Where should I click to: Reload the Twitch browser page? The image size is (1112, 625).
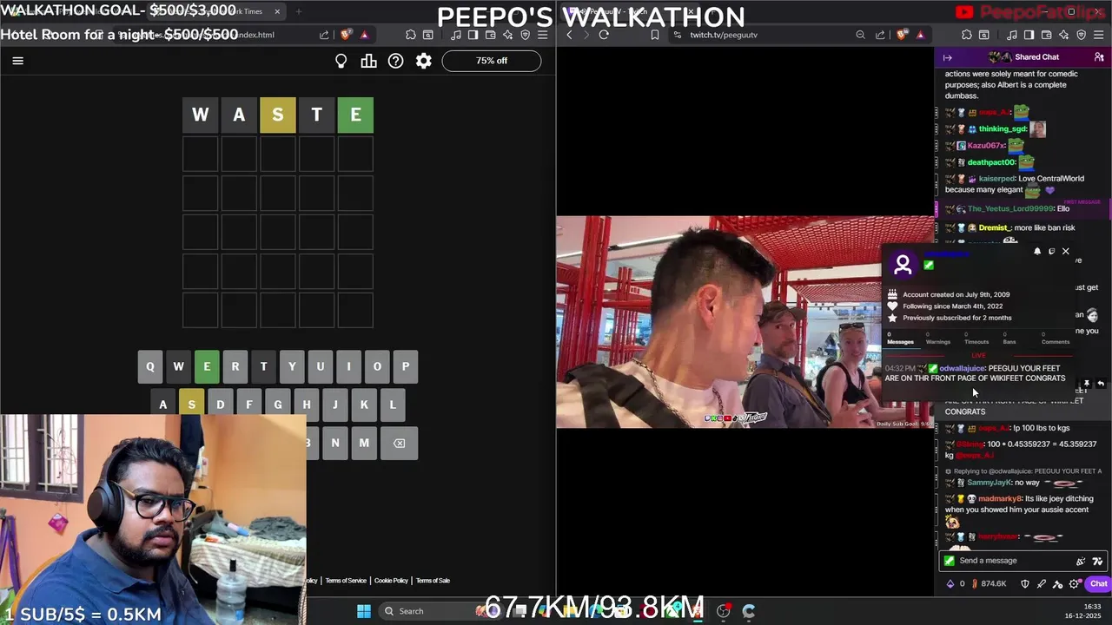click(604, 35)
